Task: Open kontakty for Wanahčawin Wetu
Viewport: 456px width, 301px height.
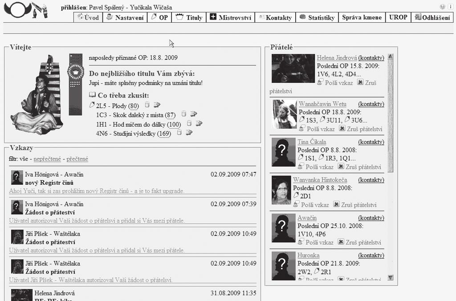Action: coord(371,104)
